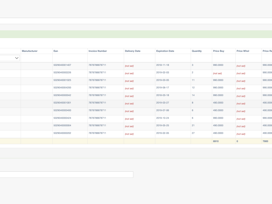Focus the Expiration Date filter field
This screenshot has width=272, height=204.
173,58
